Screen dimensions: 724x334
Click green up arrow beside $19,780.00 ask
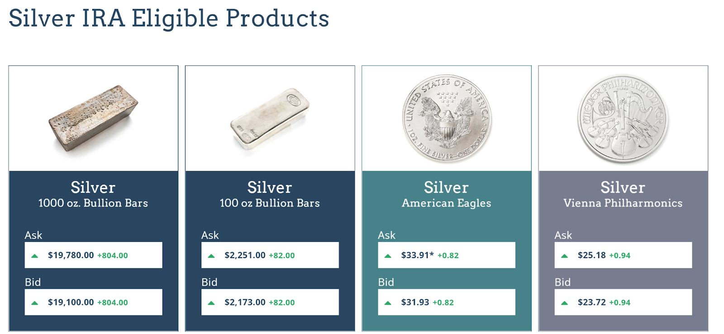tap(34, 256)
